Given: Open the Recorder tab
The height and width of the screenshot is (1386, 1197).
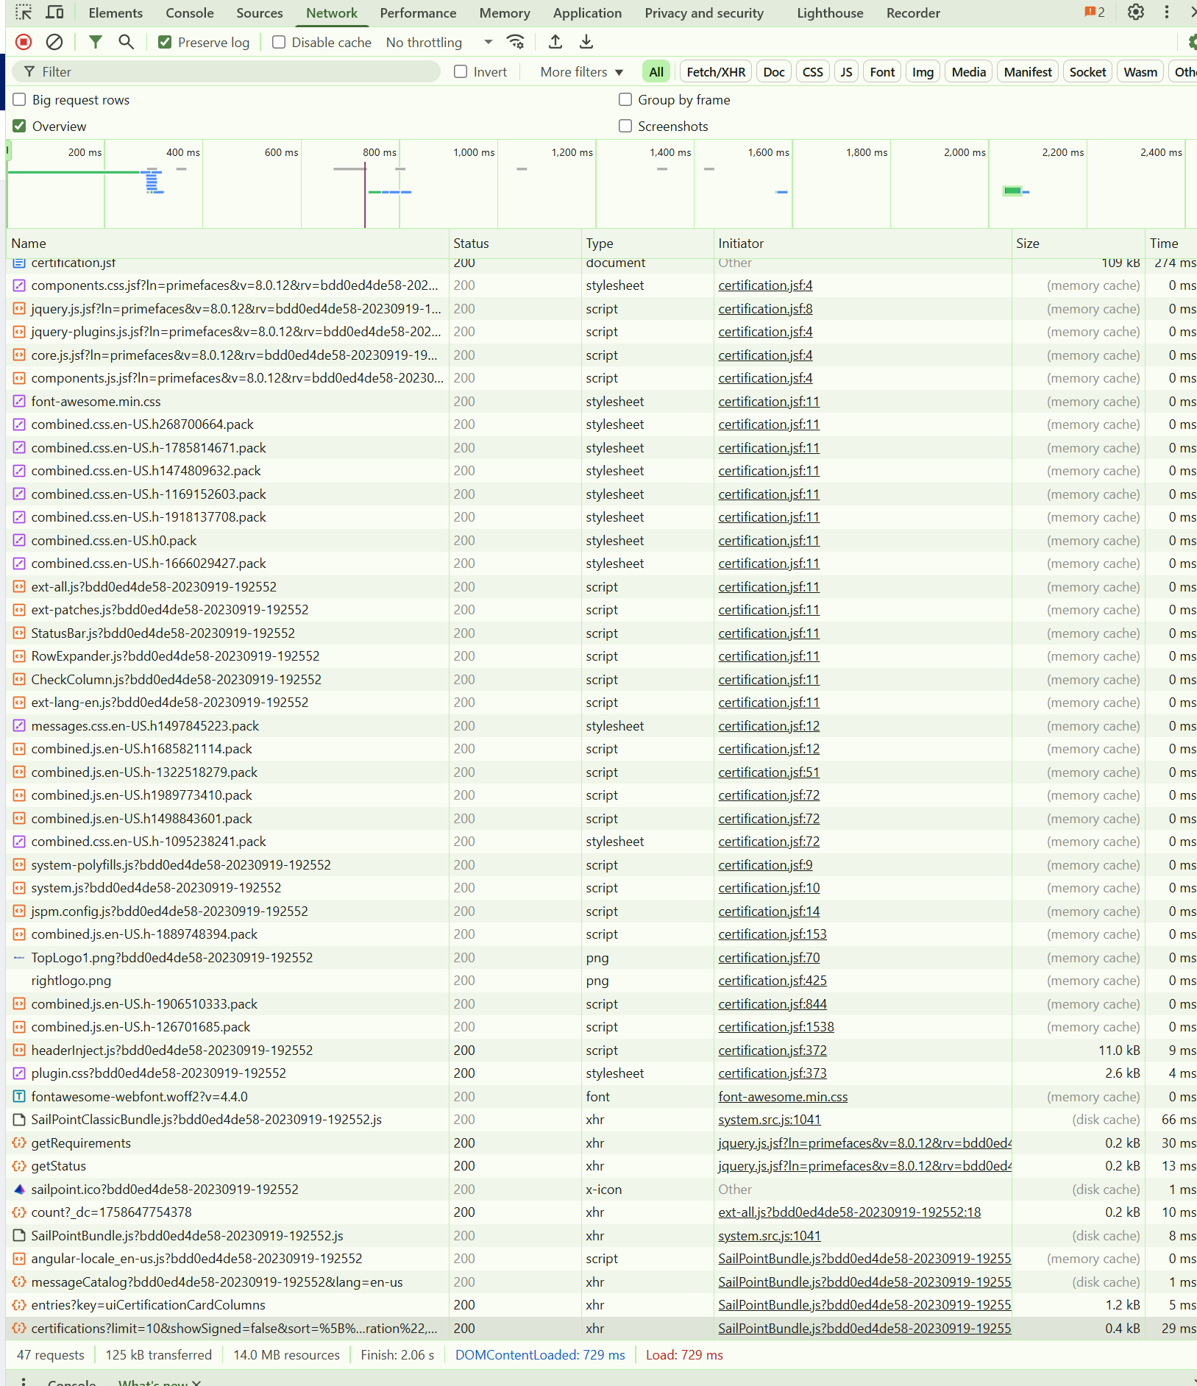Looking at the screenshot, I should coord(913,13).
